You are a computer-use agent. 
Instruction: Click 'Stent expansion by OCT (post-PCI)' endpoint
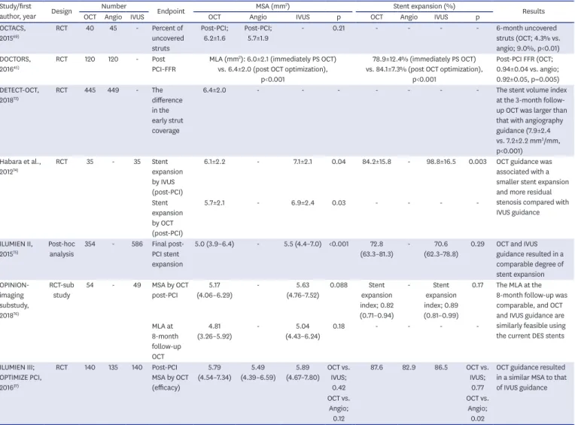[x=168, y=217]
